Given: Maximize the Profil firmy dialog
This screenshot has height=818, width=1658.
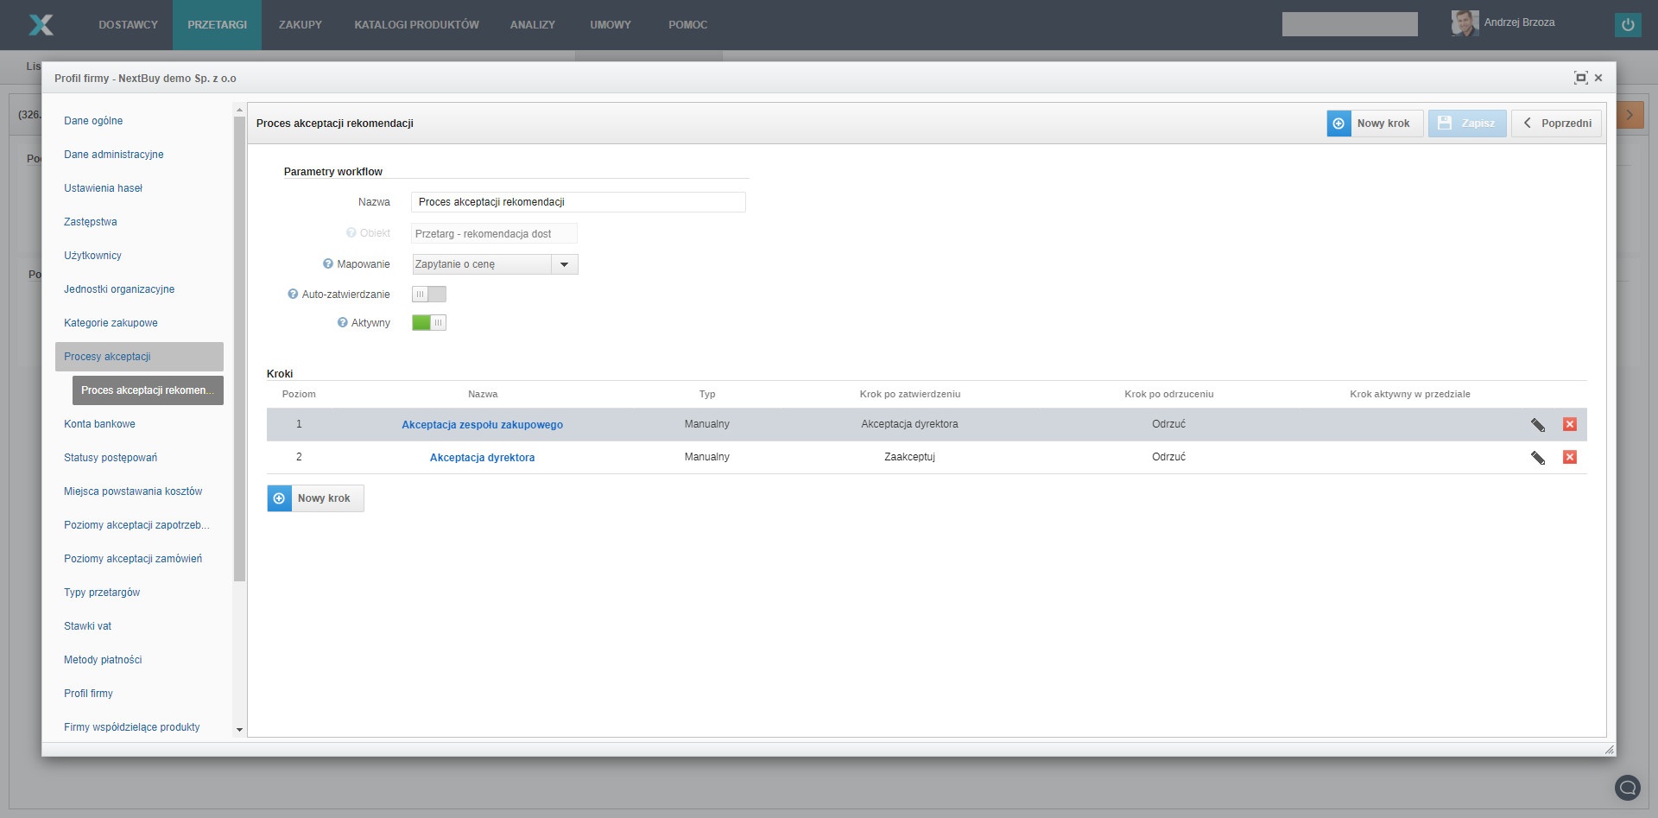Looking at the screenshot, I should tap(1580, 78).
